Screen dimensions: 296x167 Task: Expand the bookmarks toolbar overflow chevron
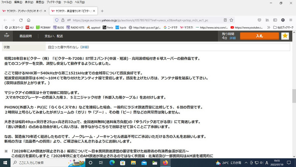pyautogui.click(x=268, y=27)
